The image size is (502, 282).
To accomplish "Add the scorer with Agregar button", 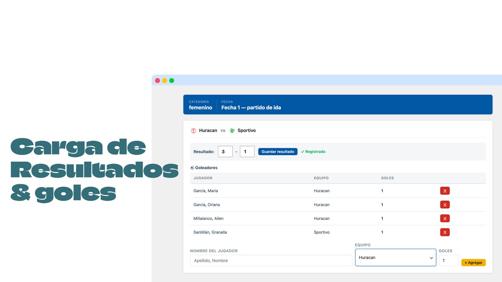I will point(473,263).
